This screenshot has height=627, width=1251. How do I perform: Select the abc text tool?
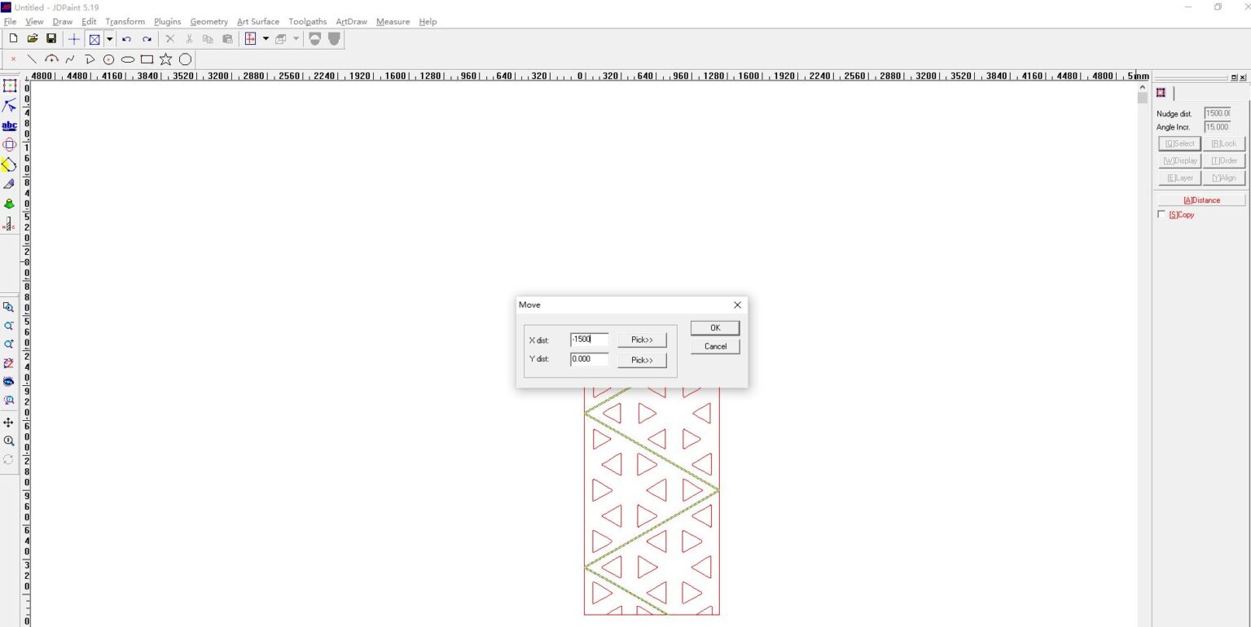click(9, 126)
